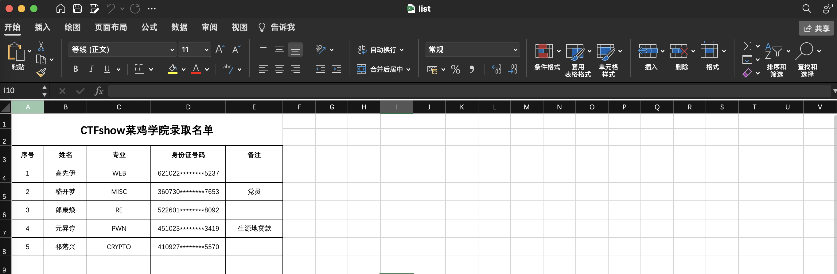Expand the 合并后居中 dropdown arrow
The height and width of the screenshot is (274, 837).
click(408, 69)
